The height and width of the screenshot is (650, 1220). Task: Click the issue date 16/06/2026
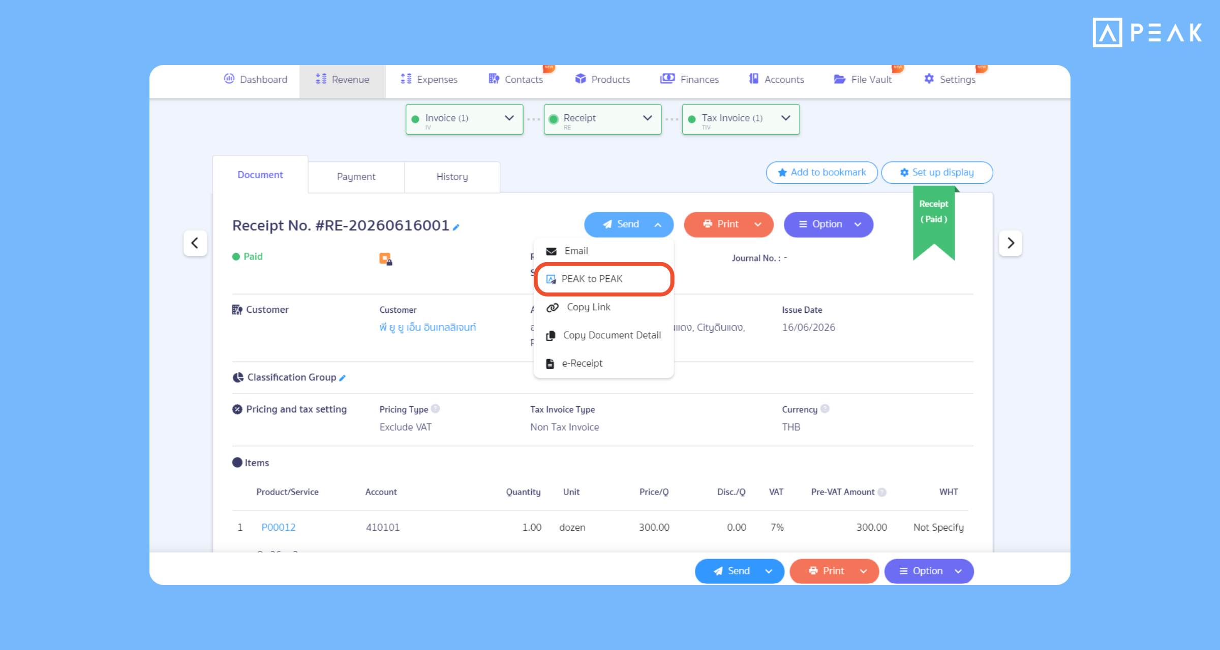coord(808,328)
